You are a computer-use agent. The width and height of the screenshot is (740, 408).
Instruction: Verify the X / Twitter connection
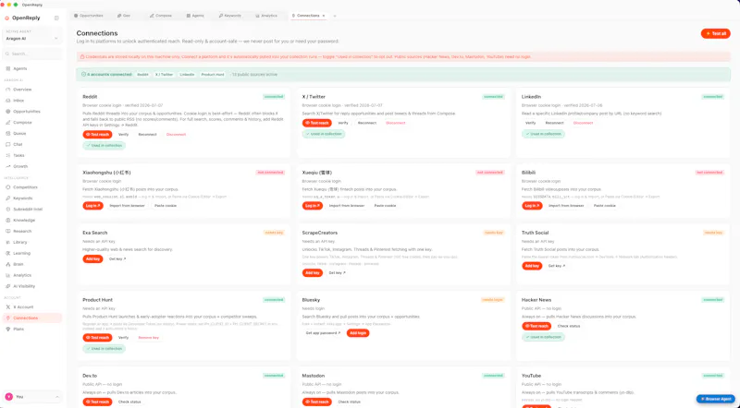pos(343,123)
